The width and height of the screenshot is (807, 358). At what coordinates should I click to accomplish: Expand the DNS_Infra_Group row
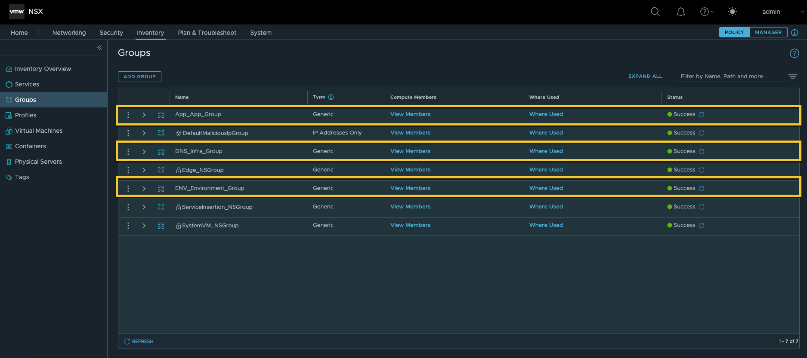pos(144,152)
